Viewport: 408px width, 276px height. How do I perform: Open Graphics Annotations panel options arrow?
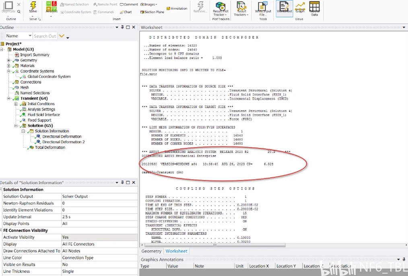[x=398, y=260]
